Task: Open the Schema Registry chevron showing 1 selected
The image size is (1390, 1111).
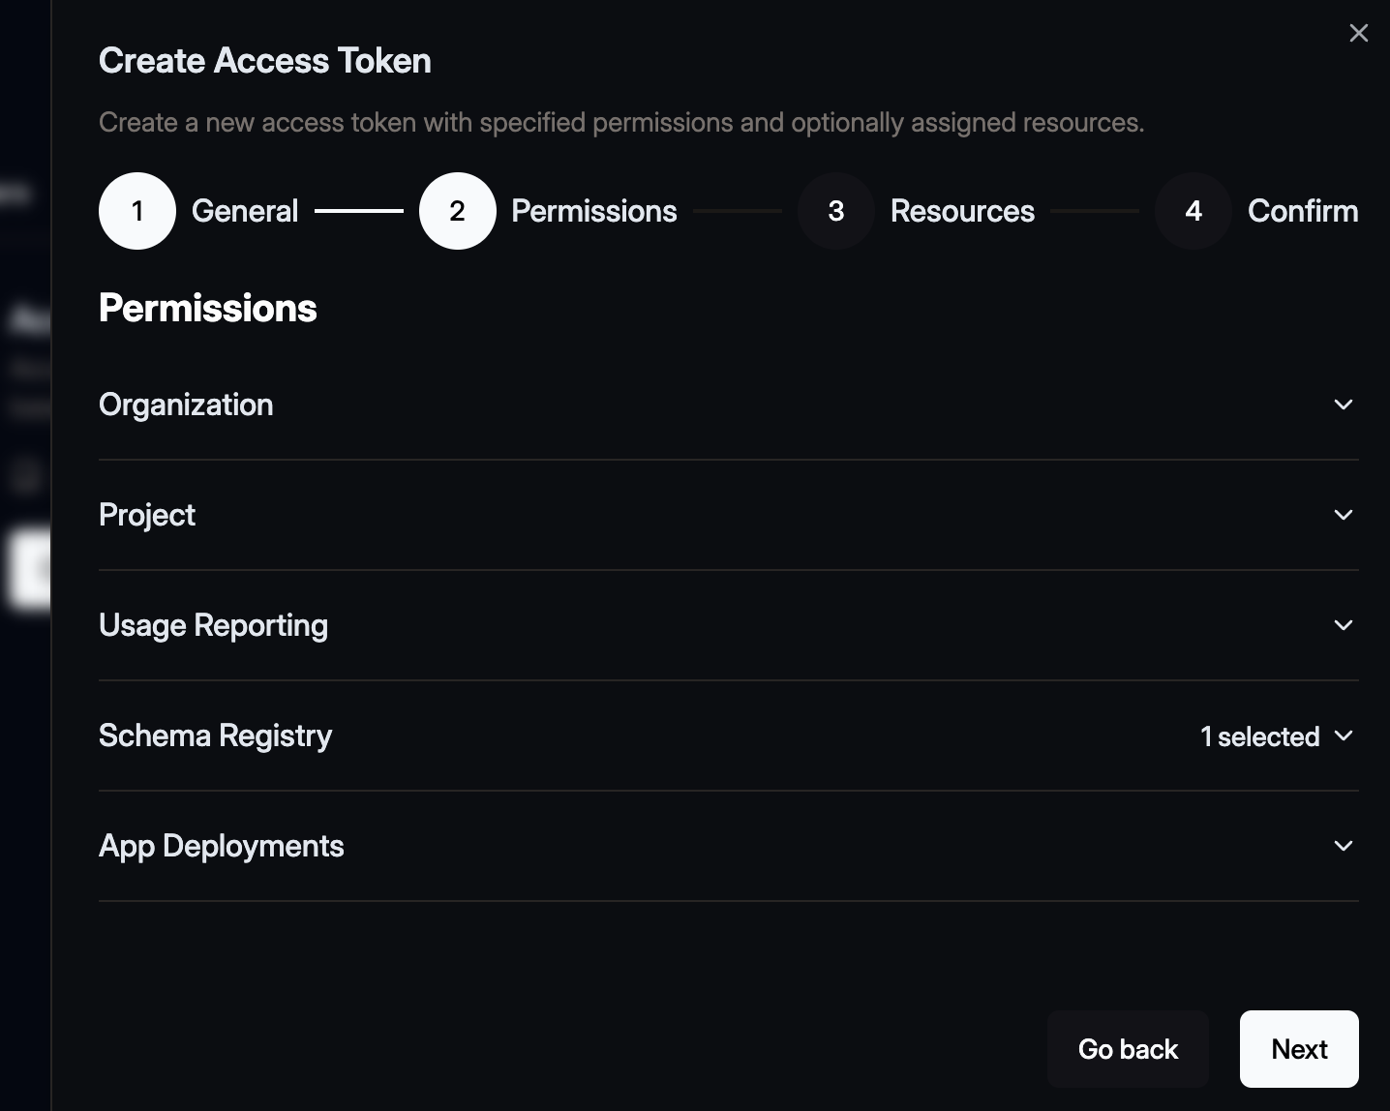Action: click(x=1345, y=736)
